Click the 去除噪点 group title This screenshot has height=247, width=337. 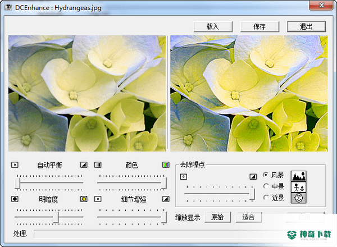(x=192, y=164)
